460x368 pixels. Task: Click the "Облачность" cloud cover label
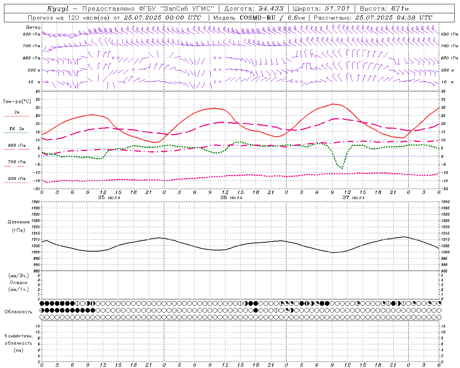(18, 312)
